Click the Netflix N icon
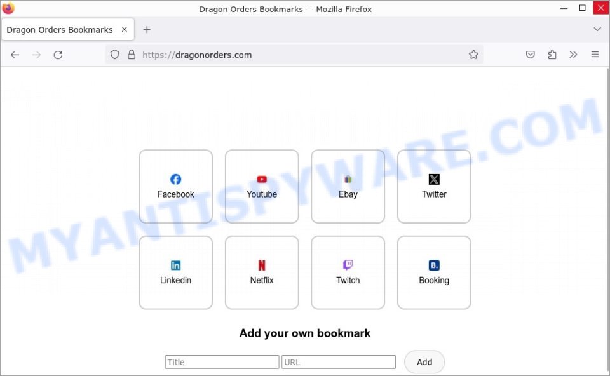Viewport: 610px width, 376px height. (262, 265)
